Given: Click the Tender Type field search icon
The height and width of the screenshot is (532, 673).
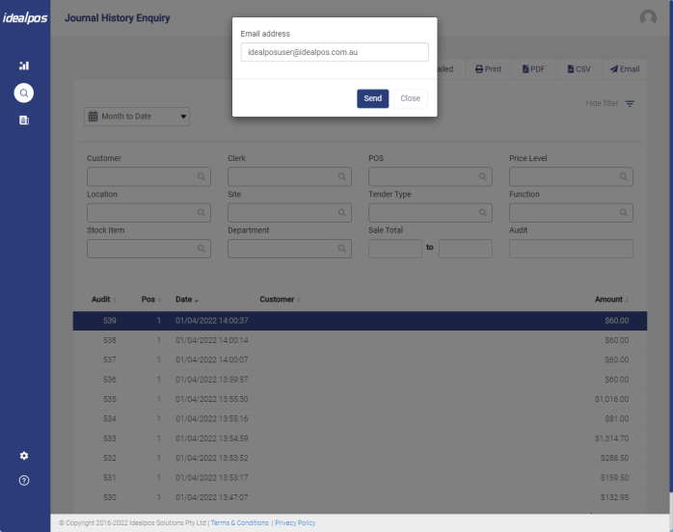Looking at the screenshot, I should [x=483, y=213].
